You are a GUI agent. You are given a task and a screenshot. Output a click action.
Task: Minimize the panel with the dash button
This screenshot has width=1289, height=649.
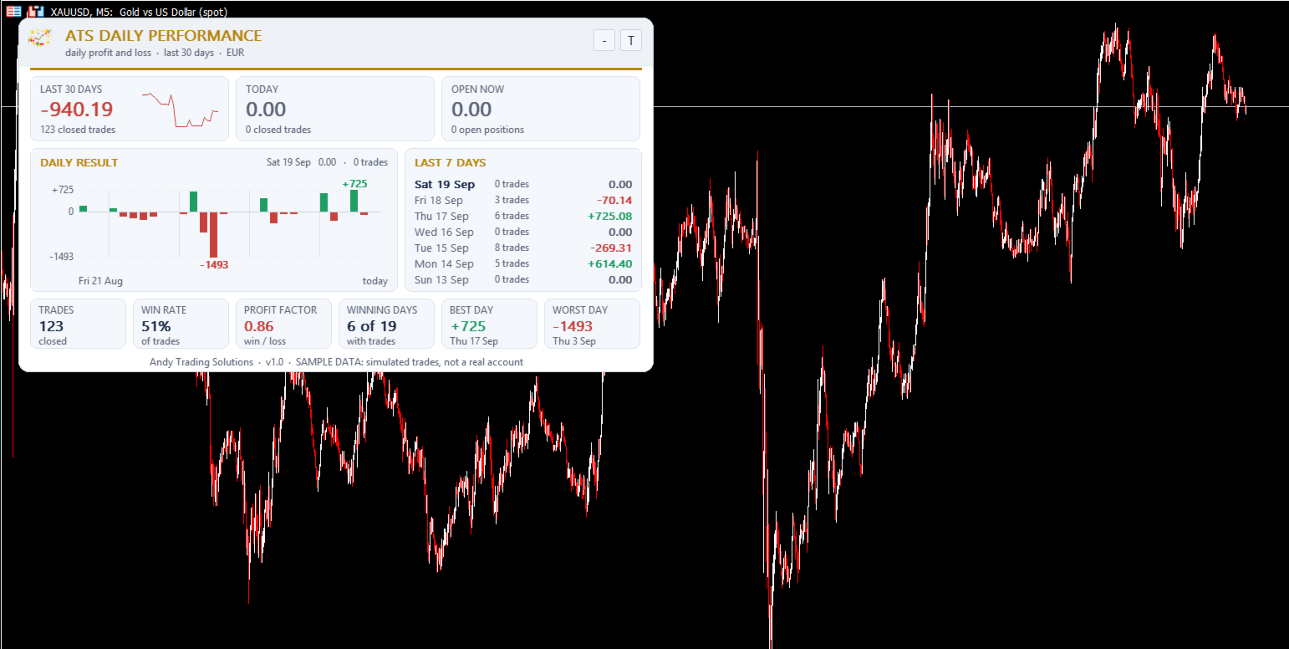coord(604,40)
